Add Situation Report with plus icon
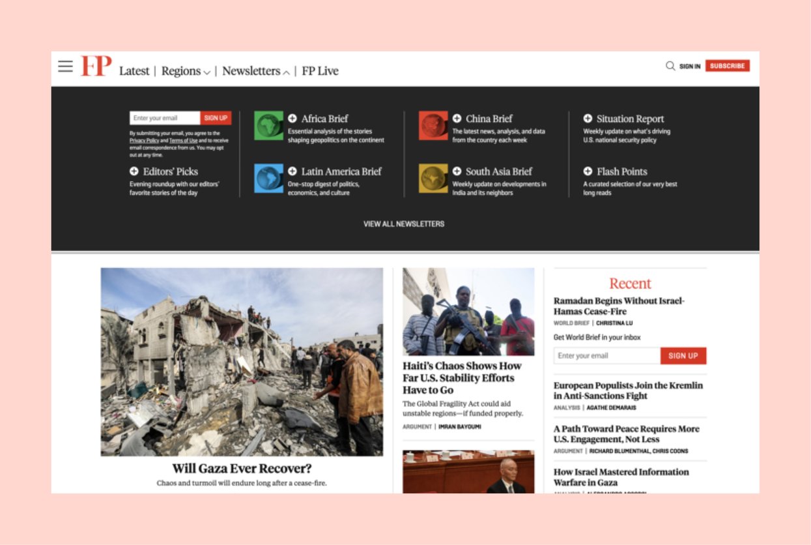The width and height of the screenshot is (811, 545). pyautogui.click(x=588, y=119)
